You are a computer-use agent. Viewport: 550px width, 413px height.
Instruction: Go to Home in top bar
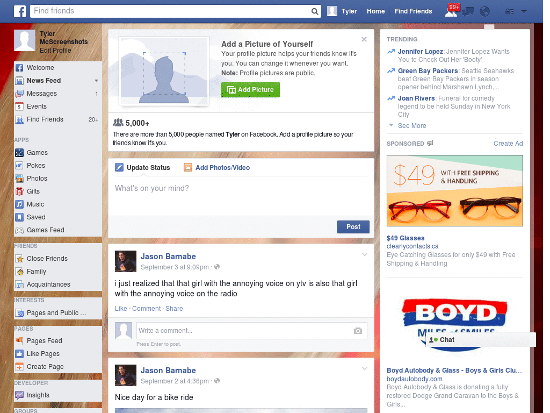point(375,11)
